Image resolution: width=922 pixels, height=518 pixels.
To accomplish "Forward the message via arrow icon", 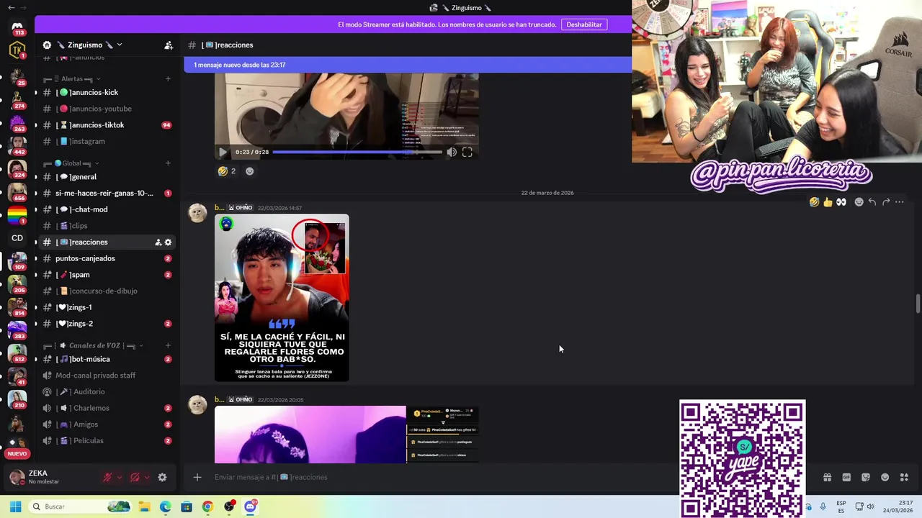I will pyautogui.click(x=886, y=202).
